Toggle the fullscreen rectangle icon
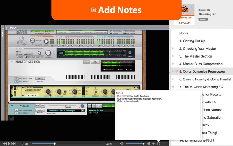The width and height of the screenshot is (233, 146). pyautogui.click(x=164, y=144)
